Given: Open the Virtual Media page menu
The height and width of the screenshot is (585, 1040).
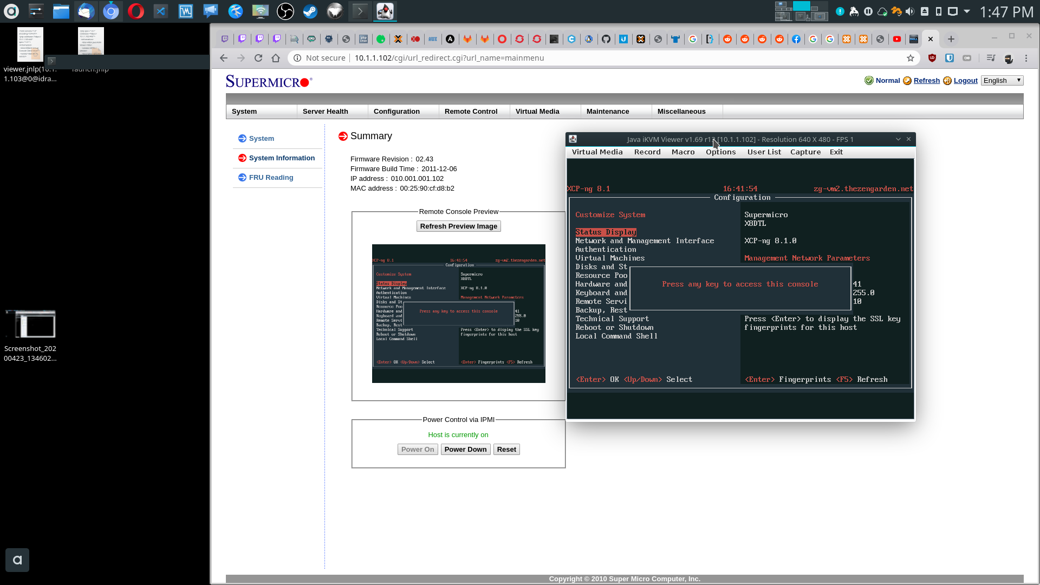Looking at the screenshot, I should click(545, 112).
